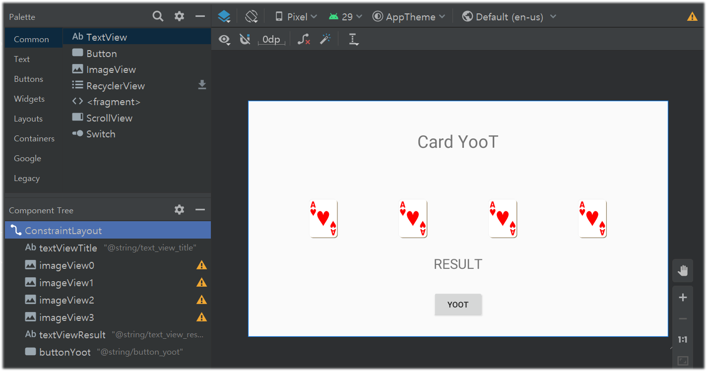Screen dimensions: 707x371
Task: Open view options eye icon
Action: click(225, 40)
